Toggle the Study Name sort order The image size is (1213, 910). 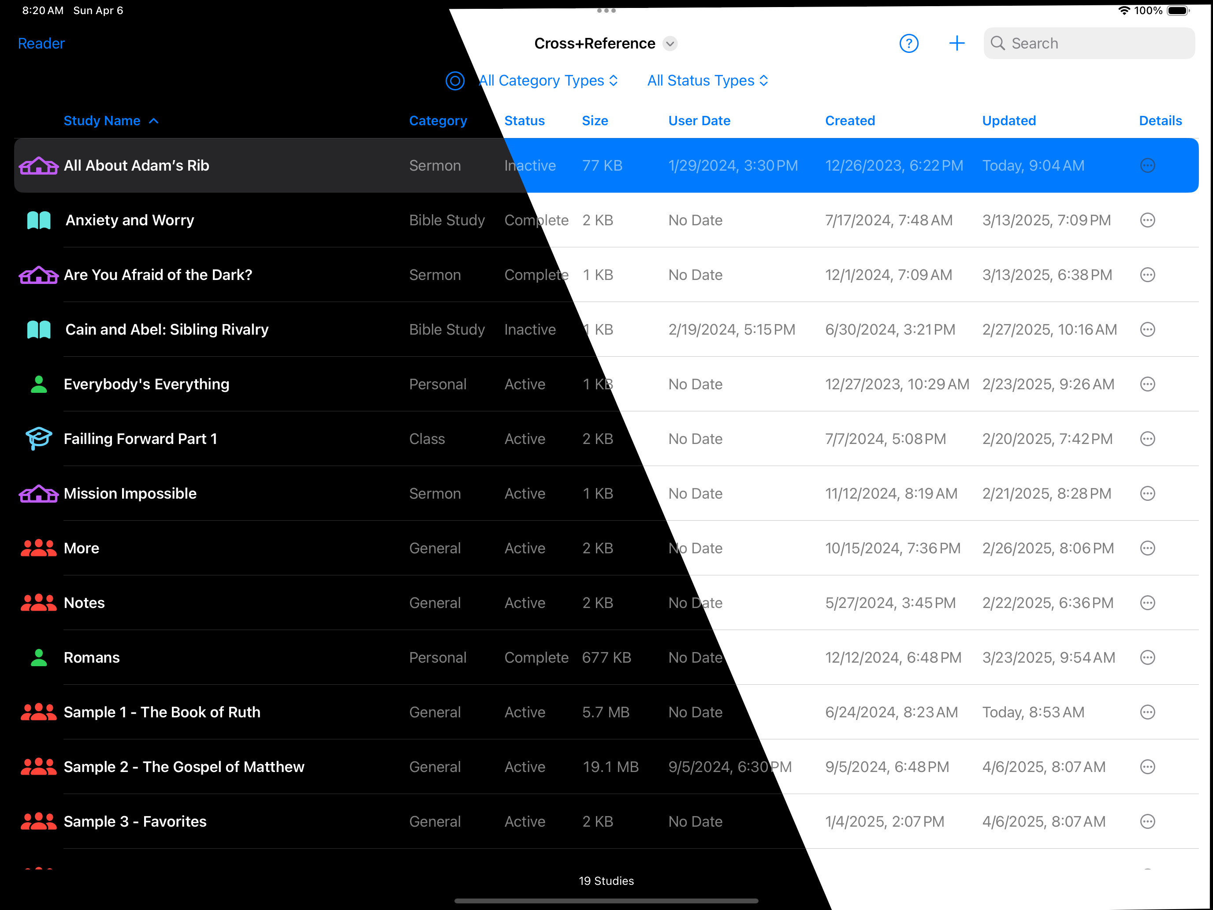coord(111,121)
